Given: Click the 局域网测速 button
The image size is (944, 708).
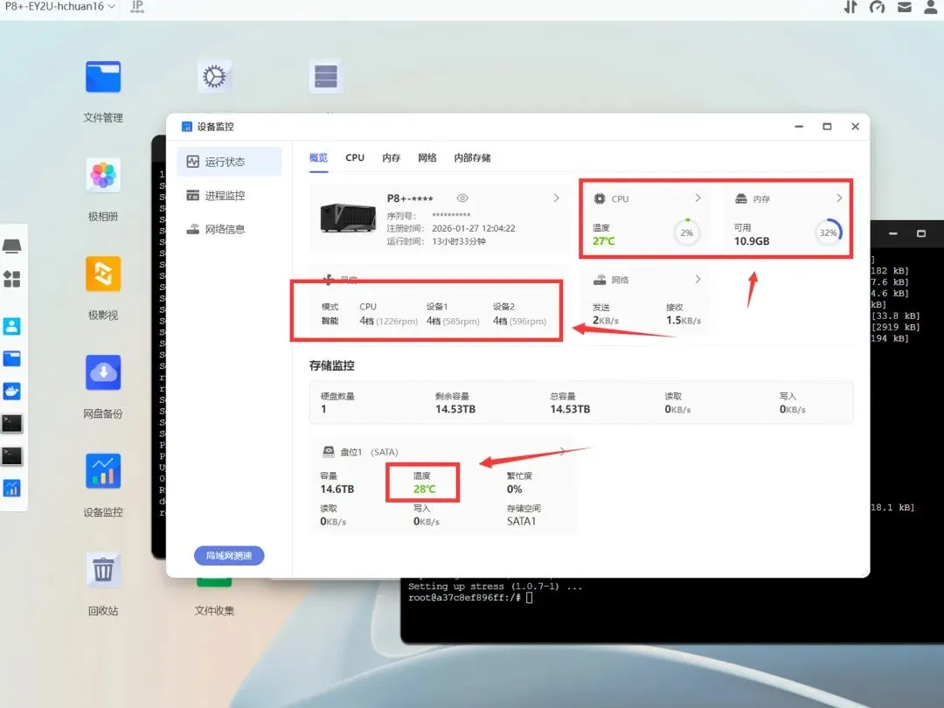Looking at the screenshot, I should [229, 555].
